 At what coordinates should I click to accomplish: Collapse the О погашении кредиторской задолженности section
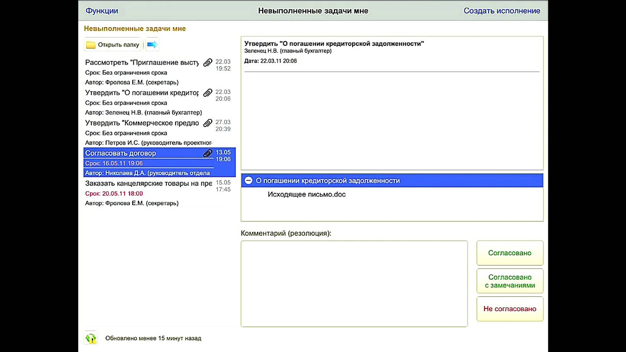pos(248,180)
